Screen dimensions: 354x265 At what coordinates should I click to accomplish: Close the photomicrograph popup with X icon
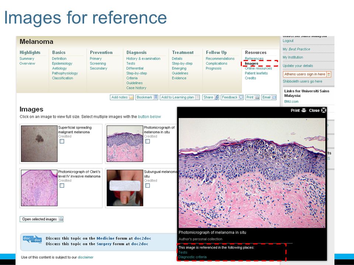pyautogui.click(x=324, y=110)
